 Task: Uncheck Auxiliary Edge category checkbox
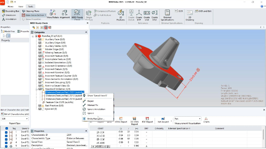pos(40,43)
